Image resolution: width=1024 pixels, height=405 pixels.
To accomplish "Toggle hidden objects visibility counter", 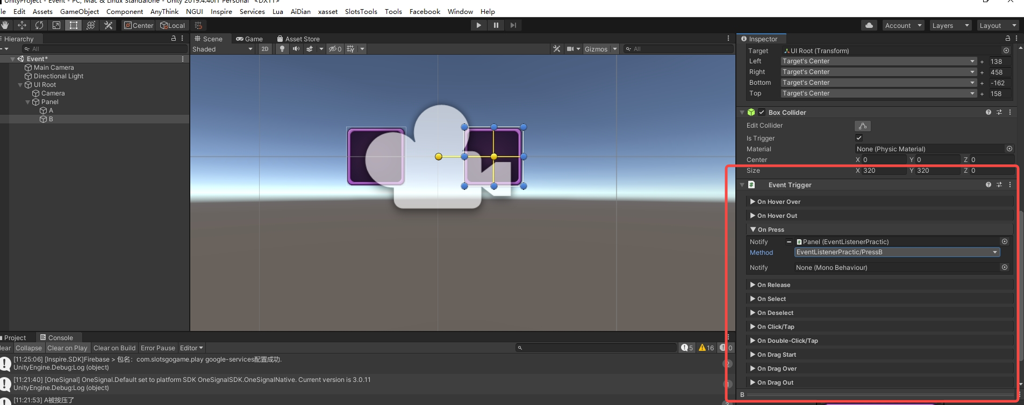I will (335, 49).
